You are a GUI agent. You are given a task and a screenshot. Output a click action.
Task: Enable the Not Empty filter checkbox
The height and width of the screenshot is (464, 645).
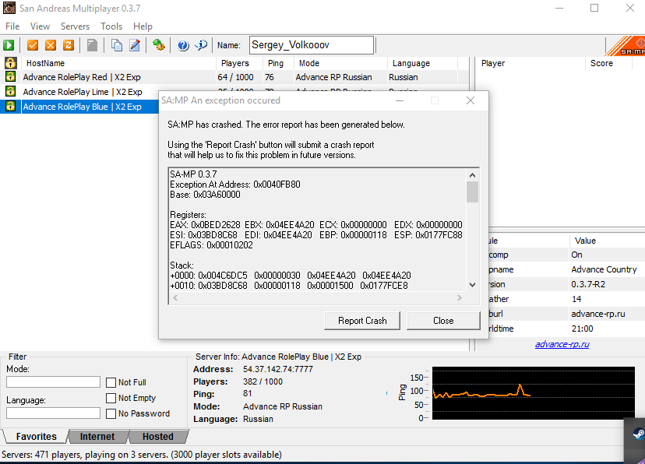coord(111,399)
